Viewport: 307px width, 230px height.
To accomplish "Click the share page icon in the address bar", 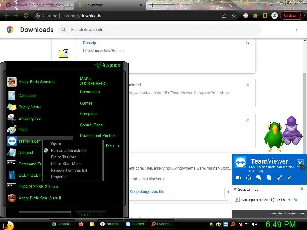I will pos(224,16).
